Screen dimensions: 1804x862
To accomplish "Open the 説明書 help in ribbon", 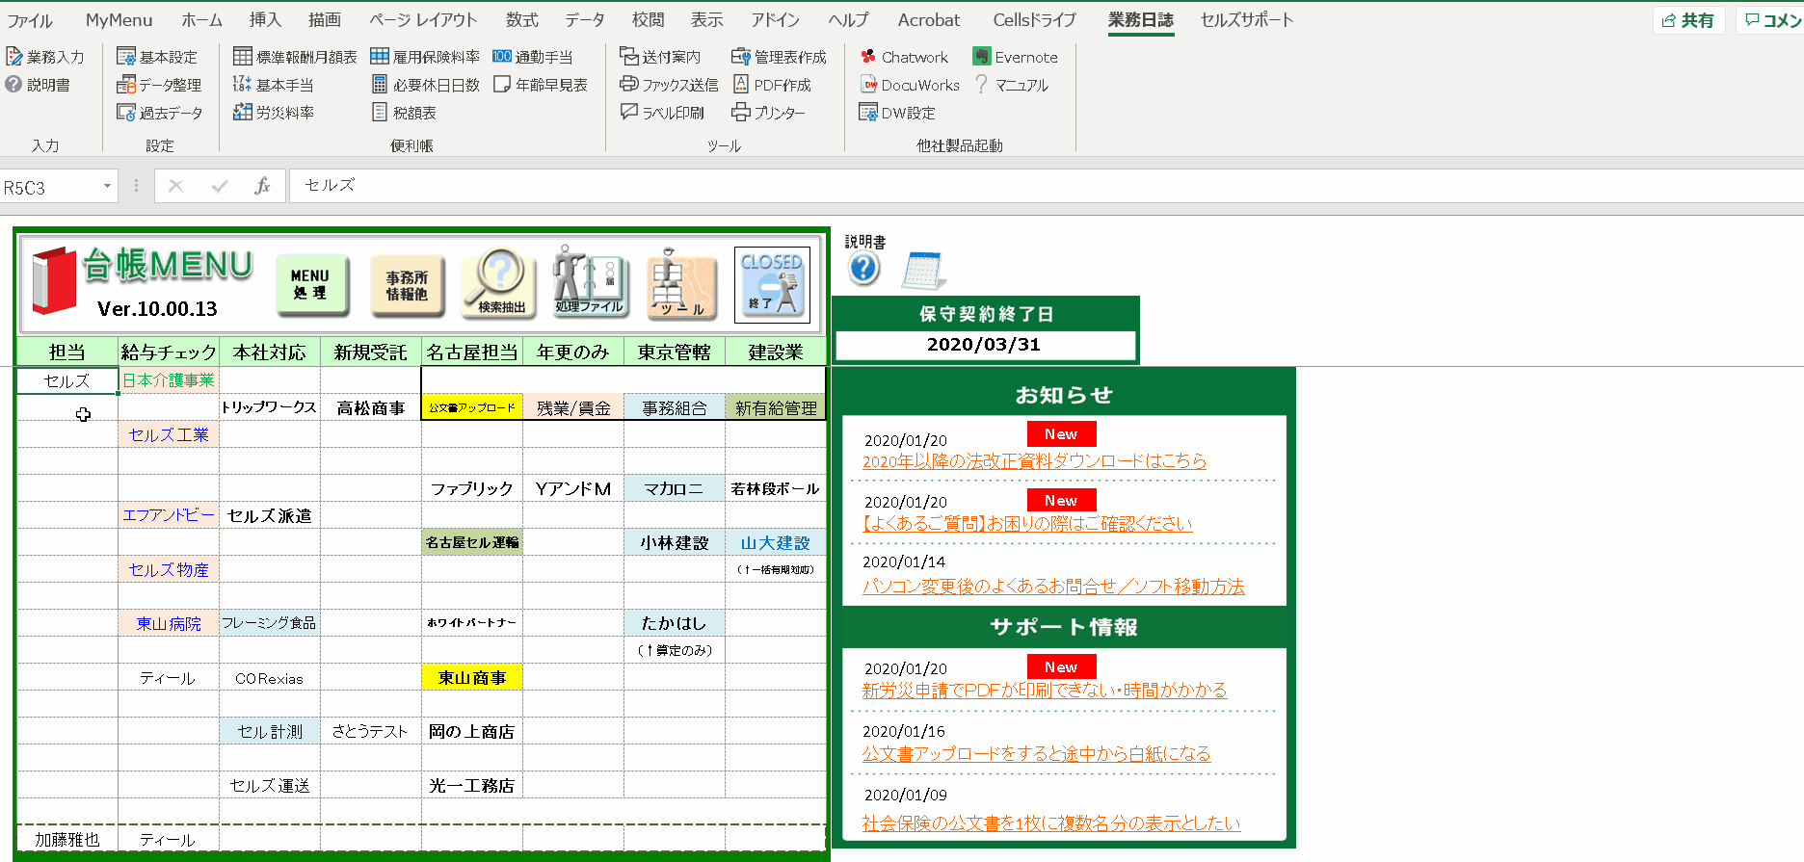I will [38, 85].
